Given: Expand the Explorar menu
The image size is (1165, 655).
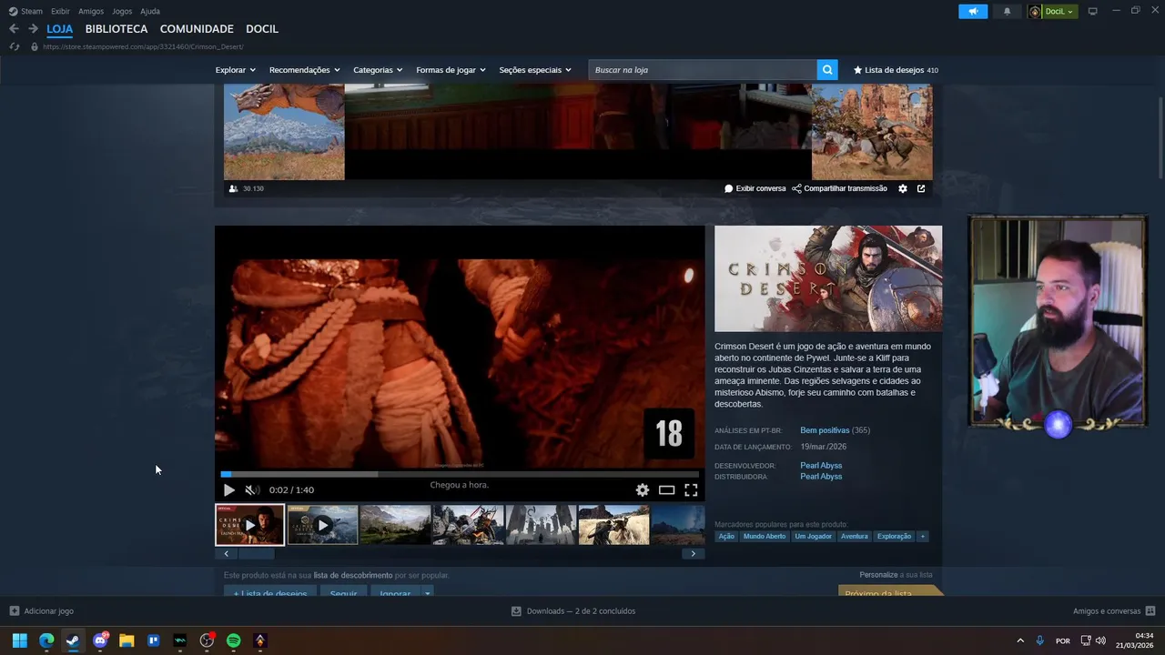Looking at the screenshot, I should 236,70.
